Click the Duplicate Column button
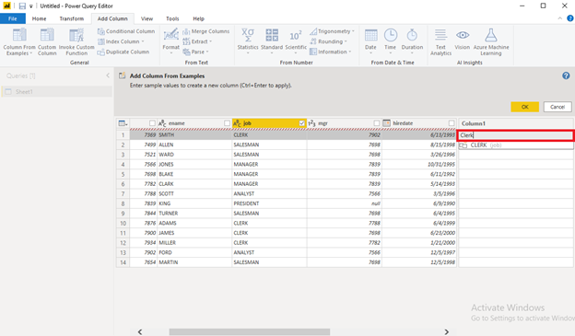The image size is (575, 336). [x=123, y=52]
